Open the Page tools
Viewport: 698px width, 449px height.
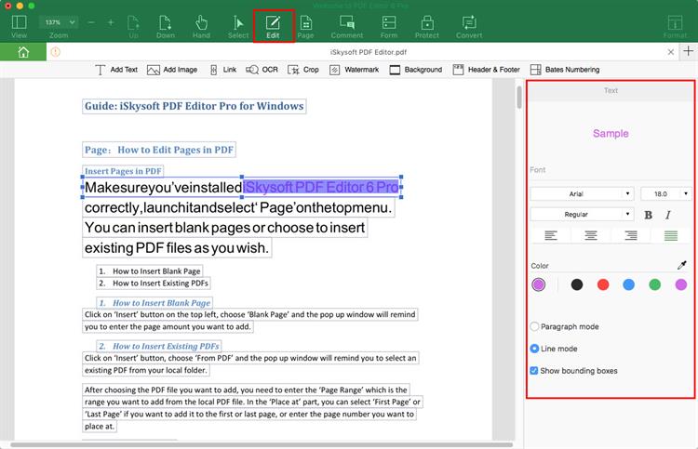[305, 27]
